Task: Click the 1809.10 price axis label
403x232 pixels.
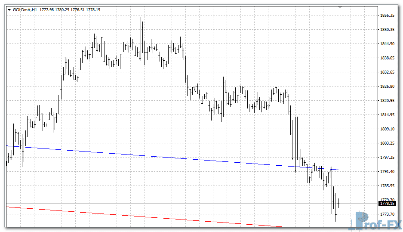Action: pos(388,129)
